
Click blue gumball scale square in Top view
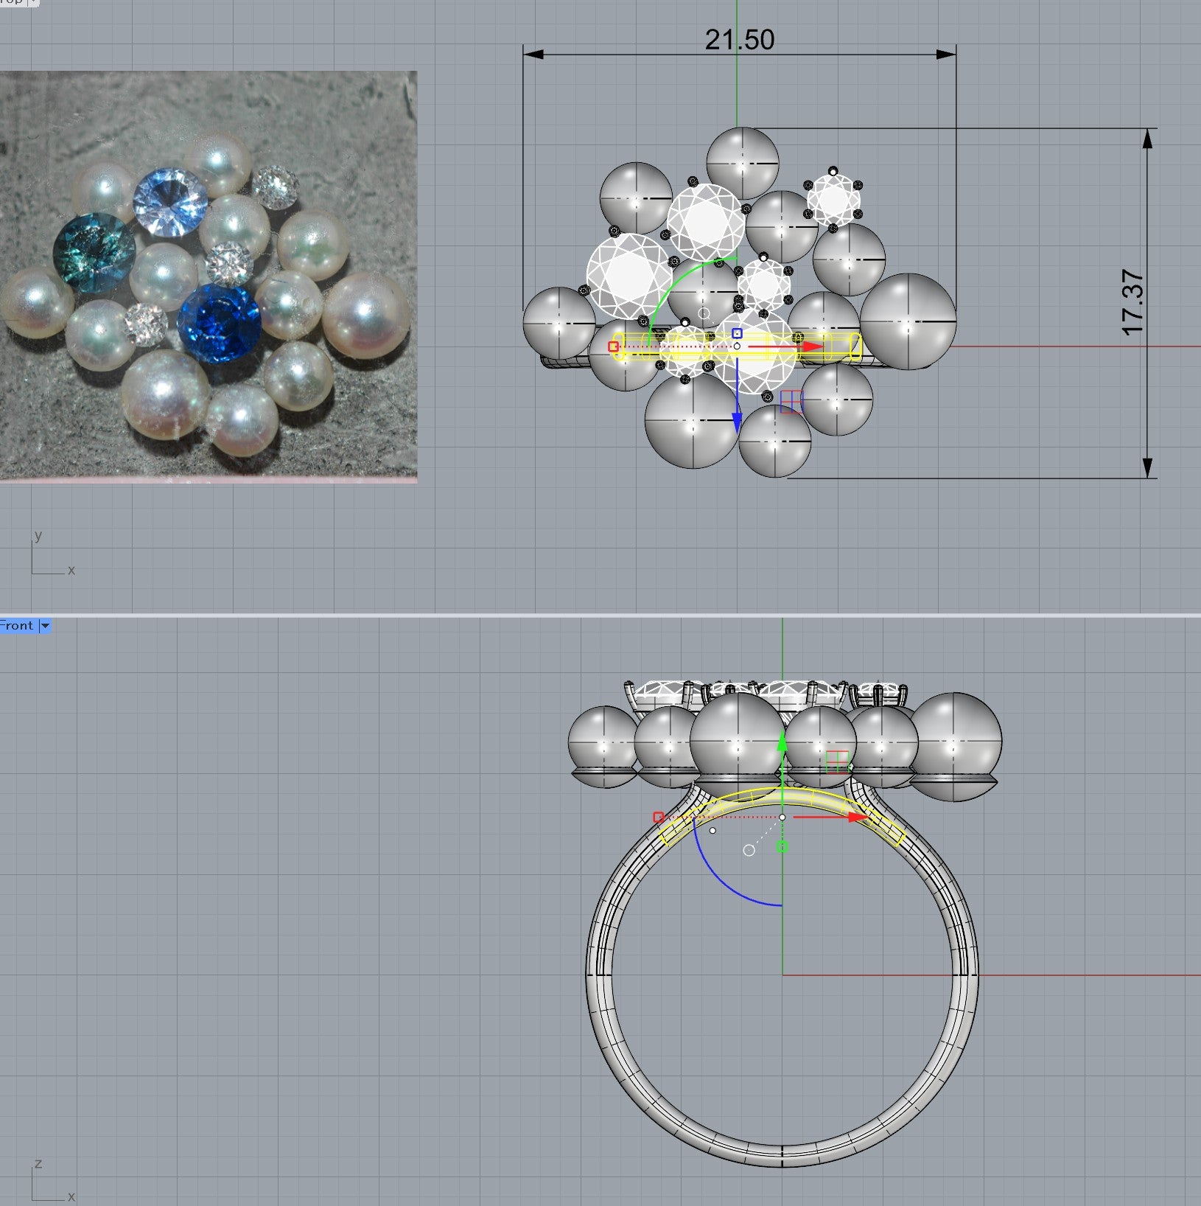(737, 333)
